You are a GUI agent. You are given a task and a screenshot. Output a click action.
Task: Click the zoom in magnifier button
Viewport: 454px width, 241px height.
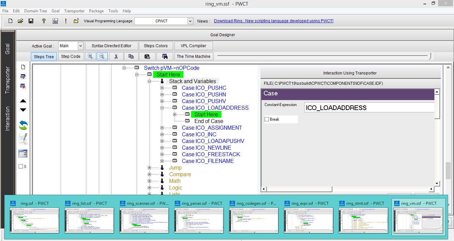90,57
